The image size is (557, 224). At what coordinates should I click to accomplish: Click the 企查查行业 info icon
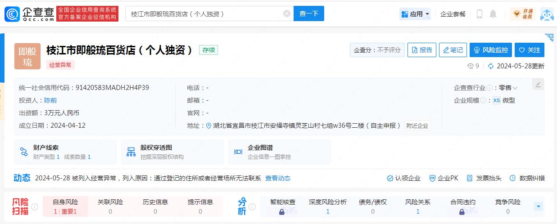coord(489,88)
